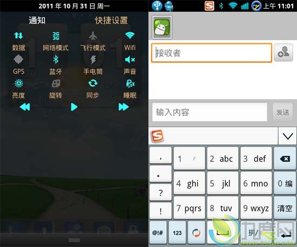The image size is (297, 247).
Task: Tap the 5 jkl key
Action: (222, 183)
